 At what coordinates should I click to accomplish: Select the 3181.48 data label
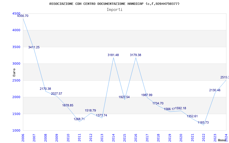pos(113,55)
